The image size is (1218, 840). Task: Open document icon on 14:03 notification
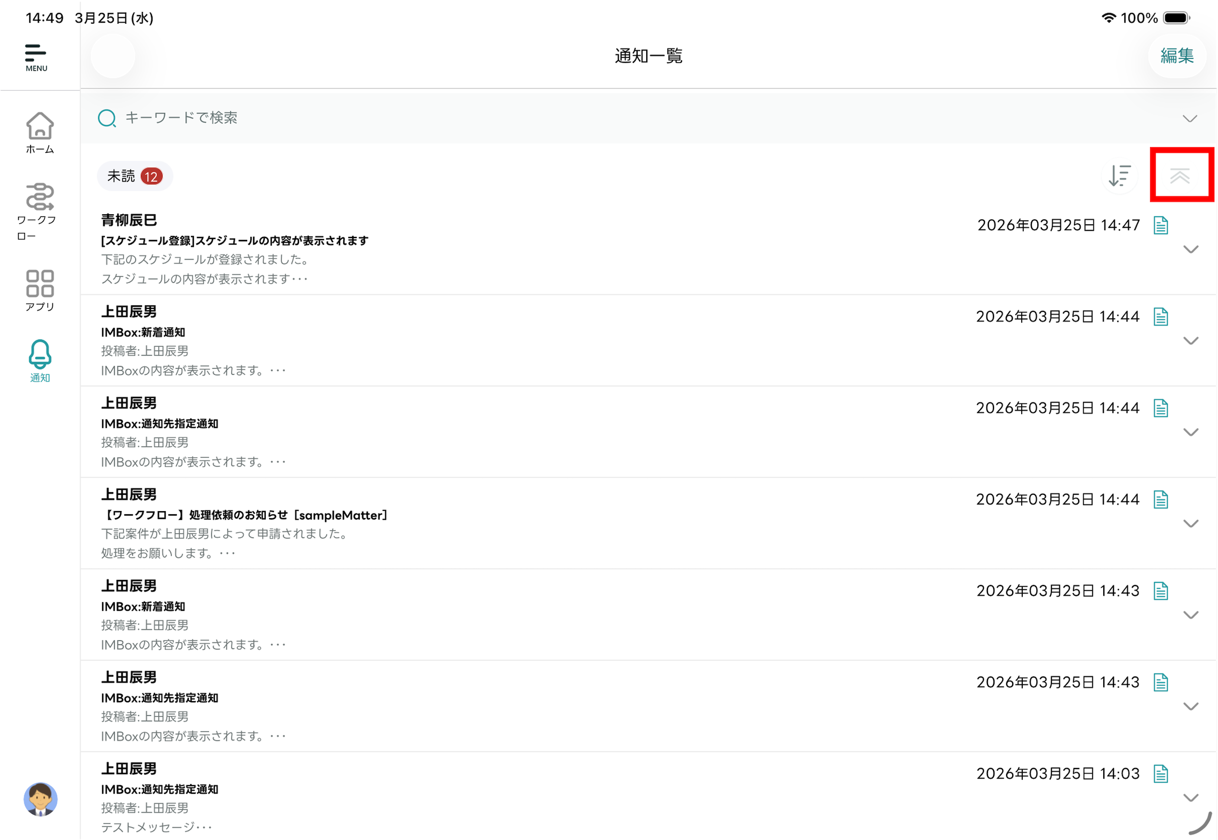(x=1161, y=774)
